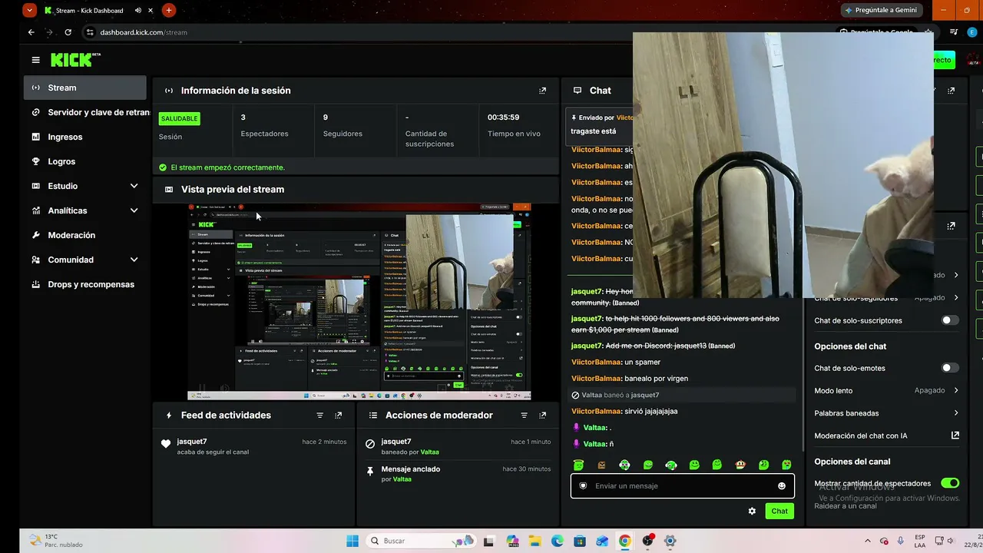Open File Explorer from the taskbar

(x=535, y=541)
